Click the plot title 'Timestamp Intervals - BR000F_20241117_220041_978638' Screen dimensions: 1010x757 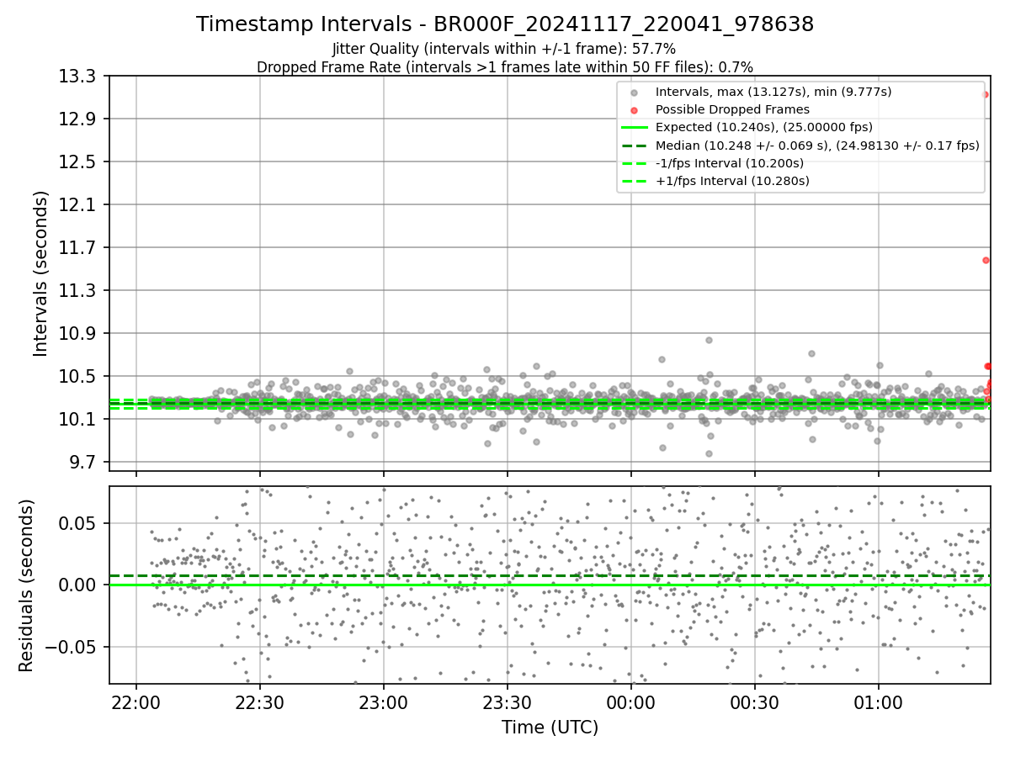click(x=505, y=24)
